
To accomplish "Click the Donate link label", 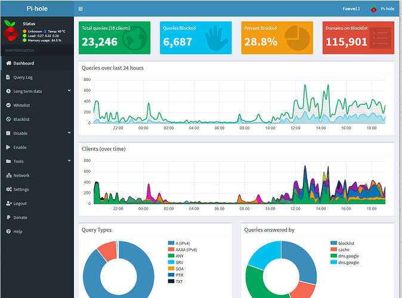I will 20,218.
